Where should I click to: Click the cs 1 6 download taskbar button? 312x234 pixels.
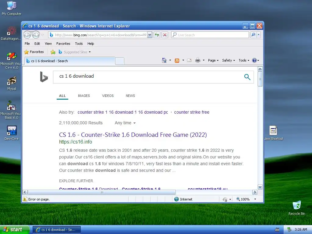57,230
